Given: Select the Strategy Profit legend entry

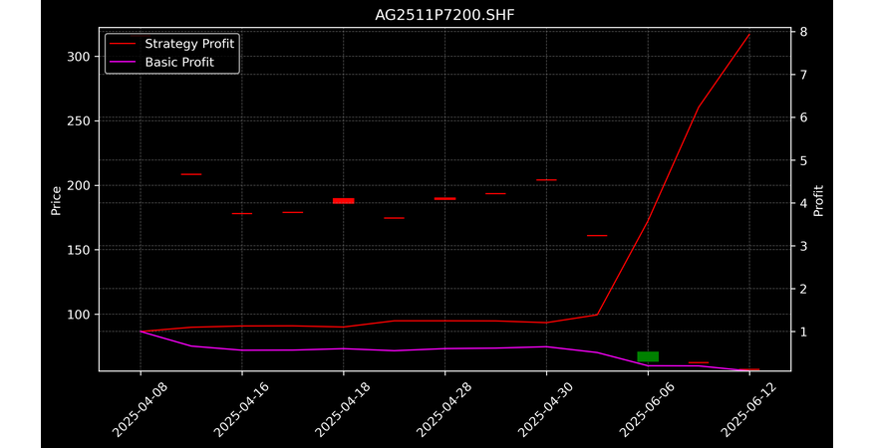Looking at the screenshot, I should pyautogui.click(x=171, y=44).
